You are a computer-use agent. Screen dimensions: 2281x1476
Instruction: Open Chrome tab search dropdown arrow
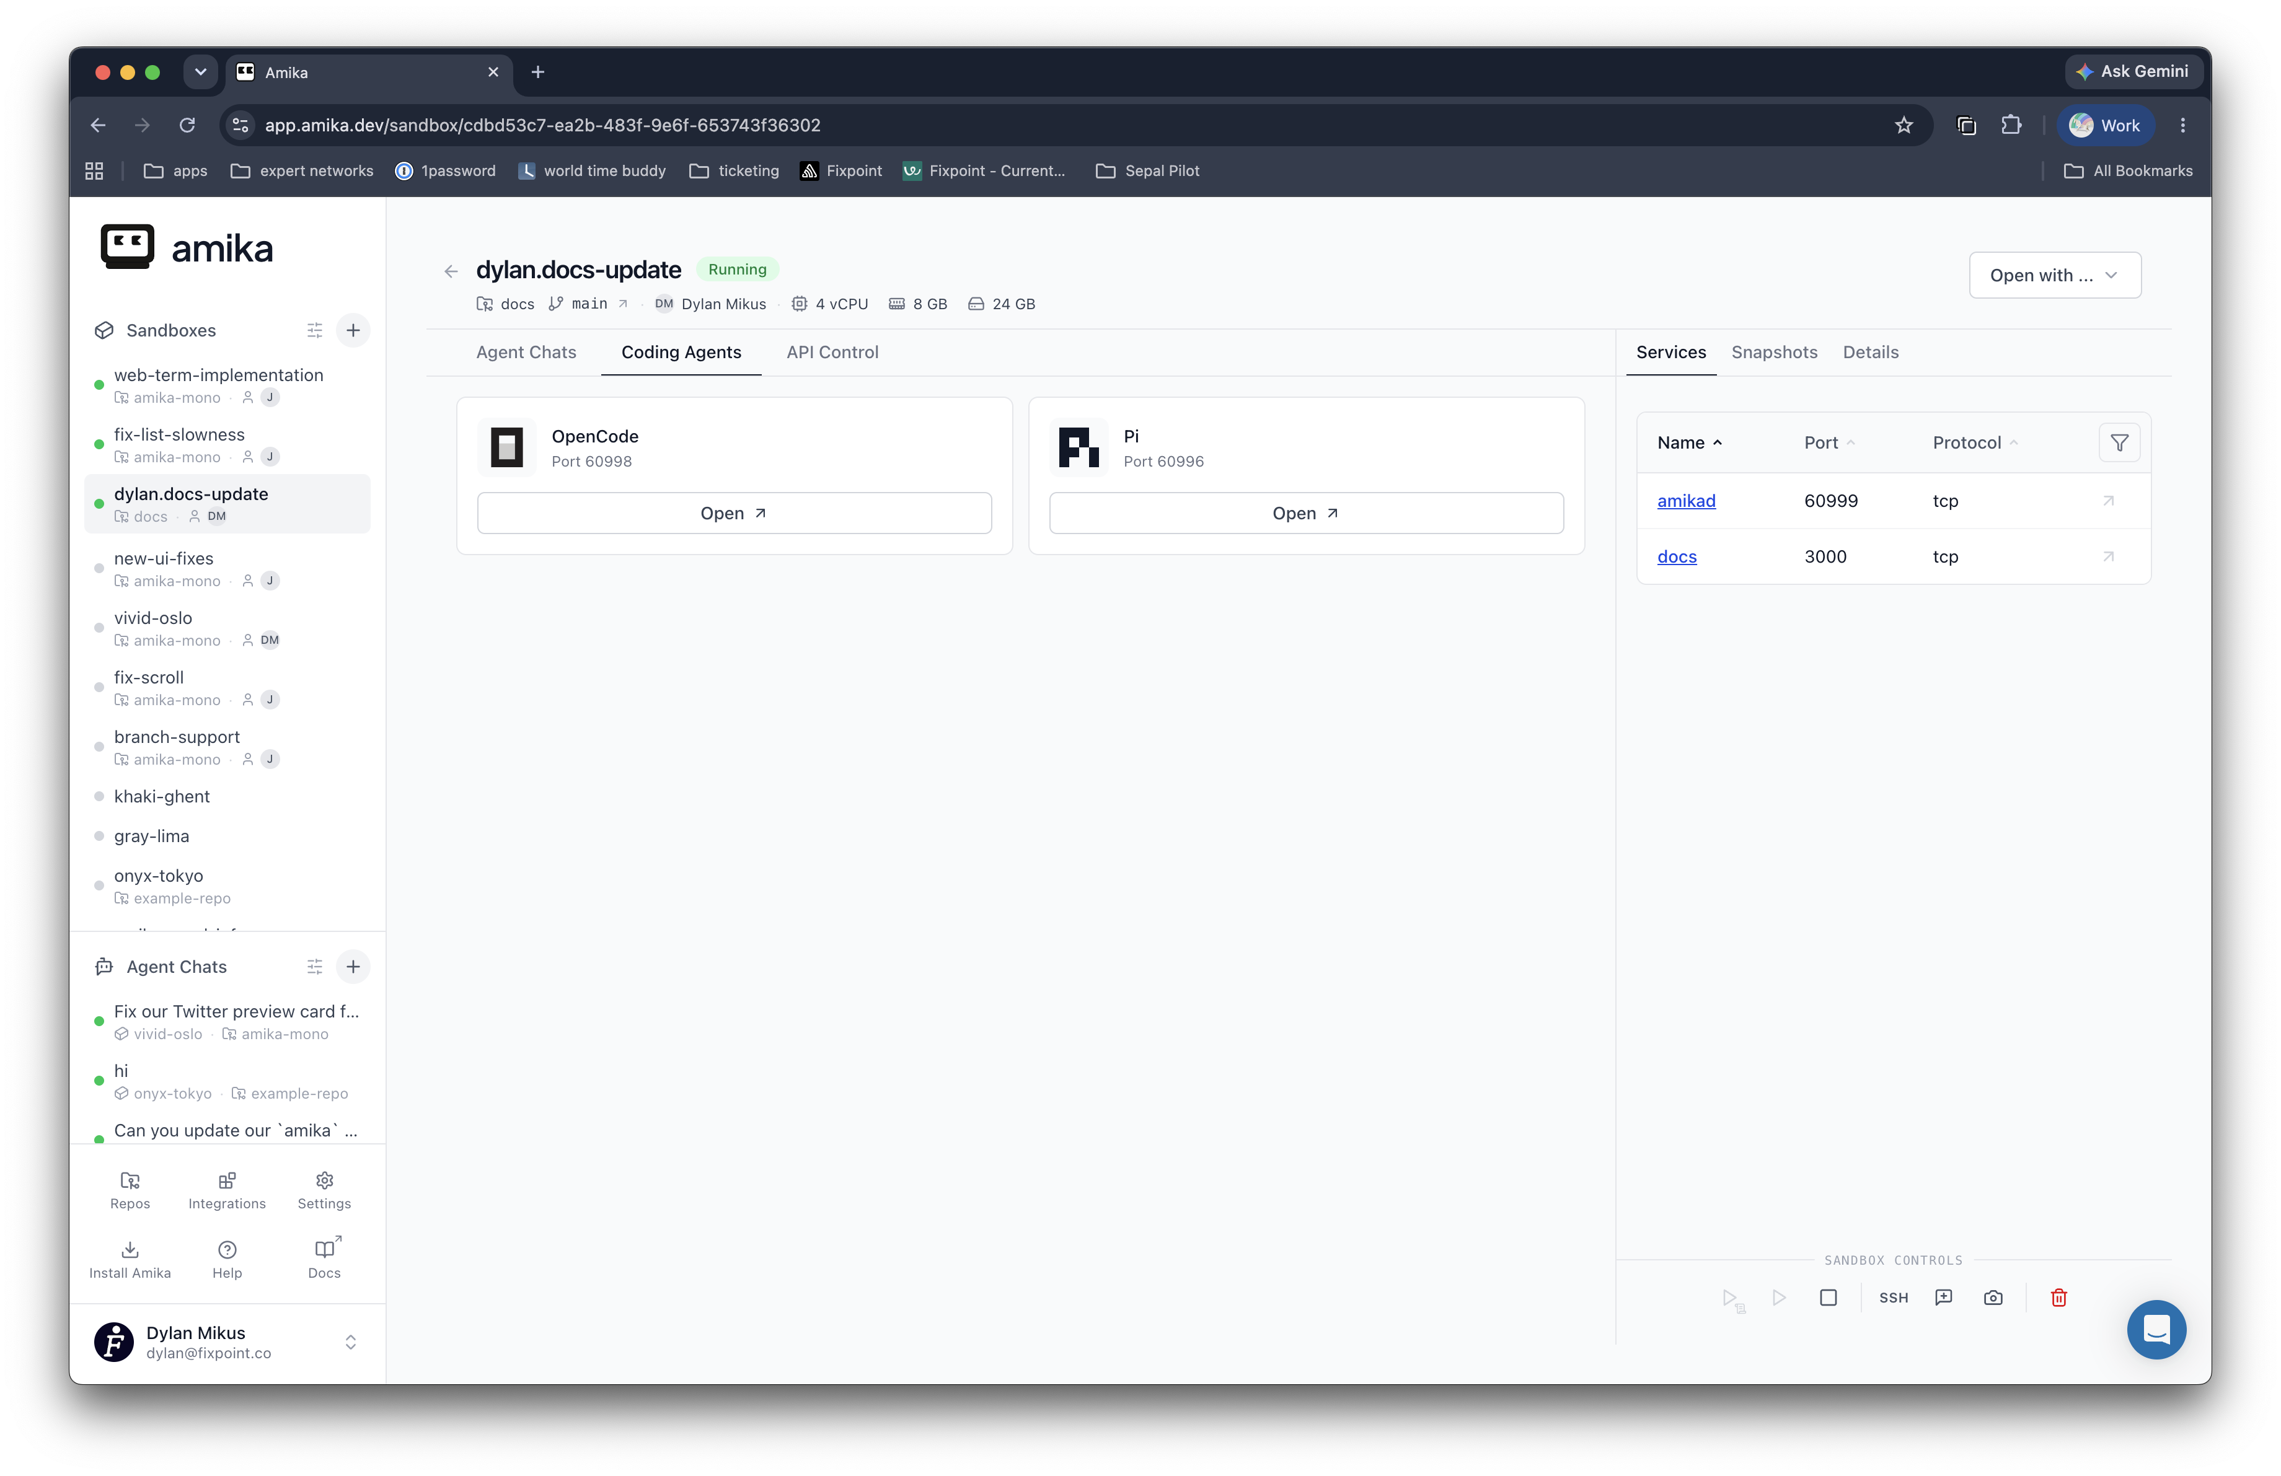200,72
